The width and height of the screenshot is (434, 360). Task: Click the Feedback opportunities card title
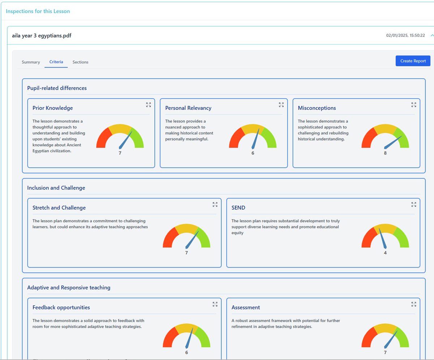click(61, 307)
